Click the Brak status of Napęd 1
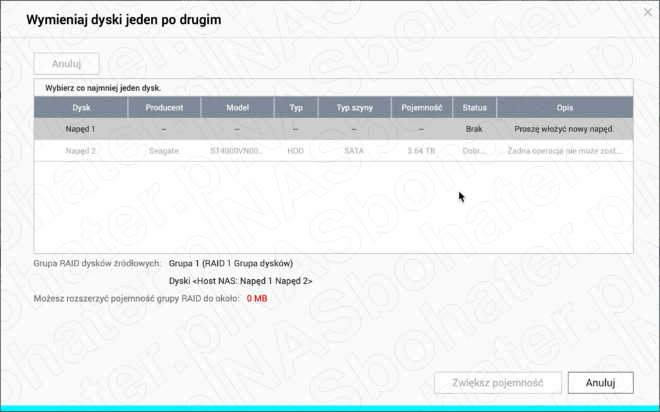The height and width of the screenshot is (412, 660). click(474, 129)
